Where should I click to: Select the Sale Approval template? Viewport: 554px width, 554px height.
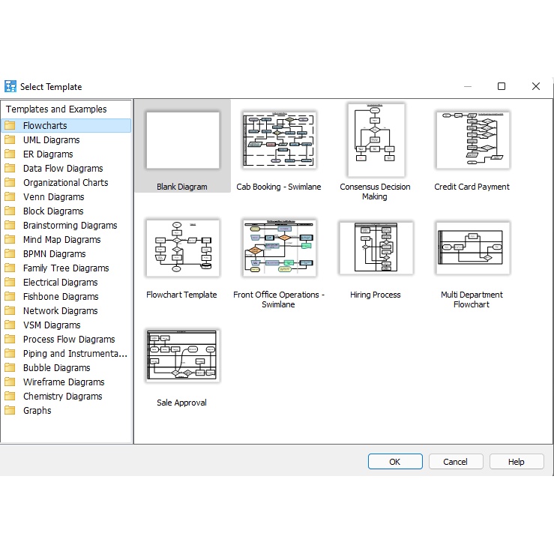pos(181,356)
